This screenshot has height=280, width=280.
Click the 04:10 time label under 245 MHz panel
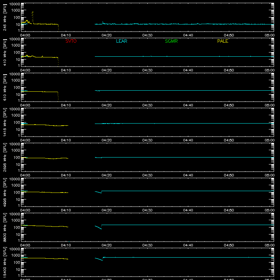[66, 35]
